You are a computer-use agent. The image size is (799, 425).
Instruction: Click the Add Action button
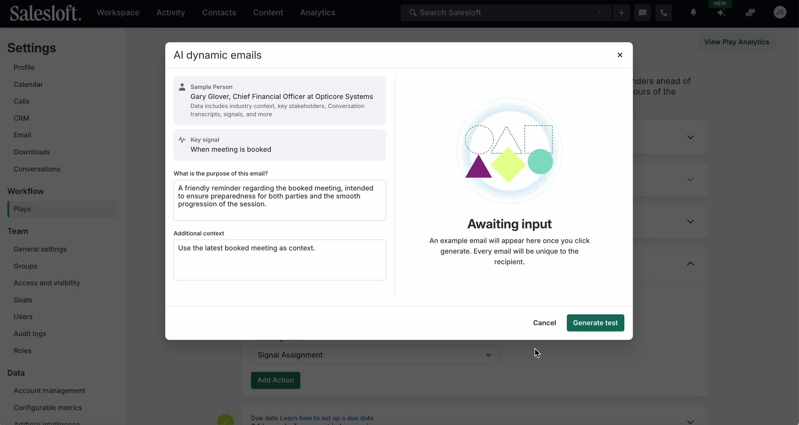coord(275,380)
